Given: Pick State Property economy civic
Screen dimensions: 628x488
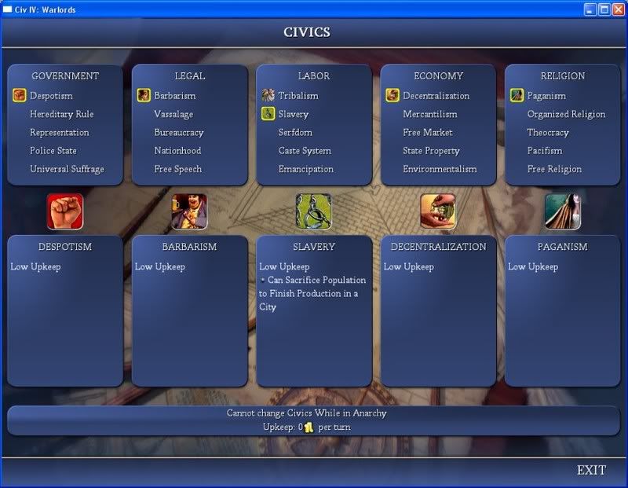Looking at the screenshot, I should pyautogui.click(x=431, y=151).
